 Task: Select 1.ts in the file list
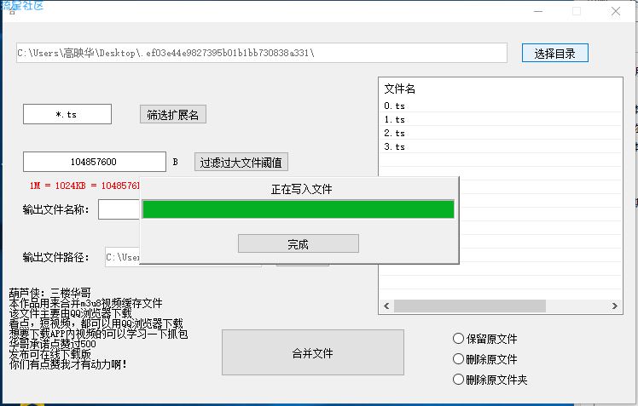[394, 119]
